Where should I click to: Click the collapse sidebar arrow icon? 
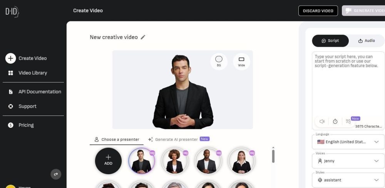pyautogui.click(x=56, y=174)
